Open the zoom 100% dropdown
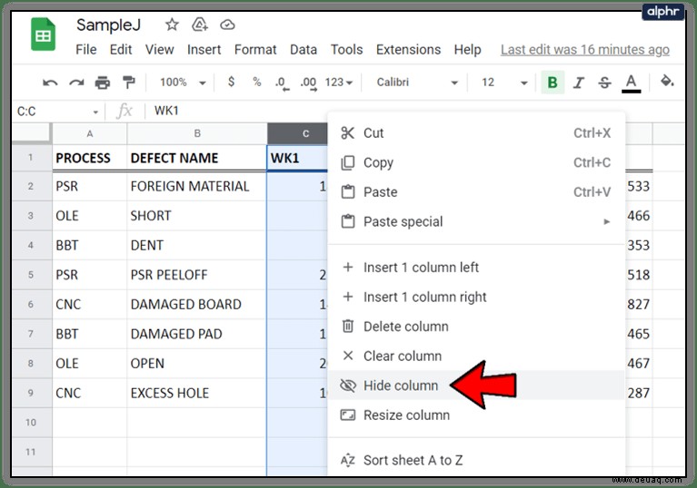The height and width of the screenshot is (488, 697). pyautogui.click(x=183, y=83)
